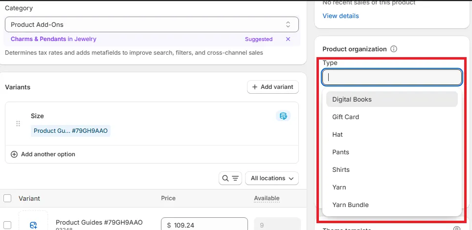Click the Available quantity field showing 9

(277, 225)
